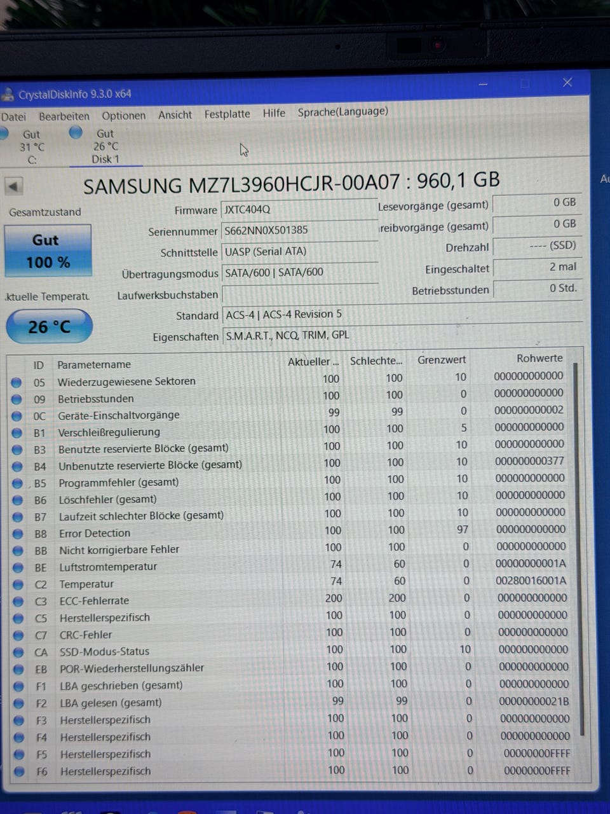The height and width of the screenshot is (814, 610).
Task: Open the Festplatte menu
Action: (227, 114)
